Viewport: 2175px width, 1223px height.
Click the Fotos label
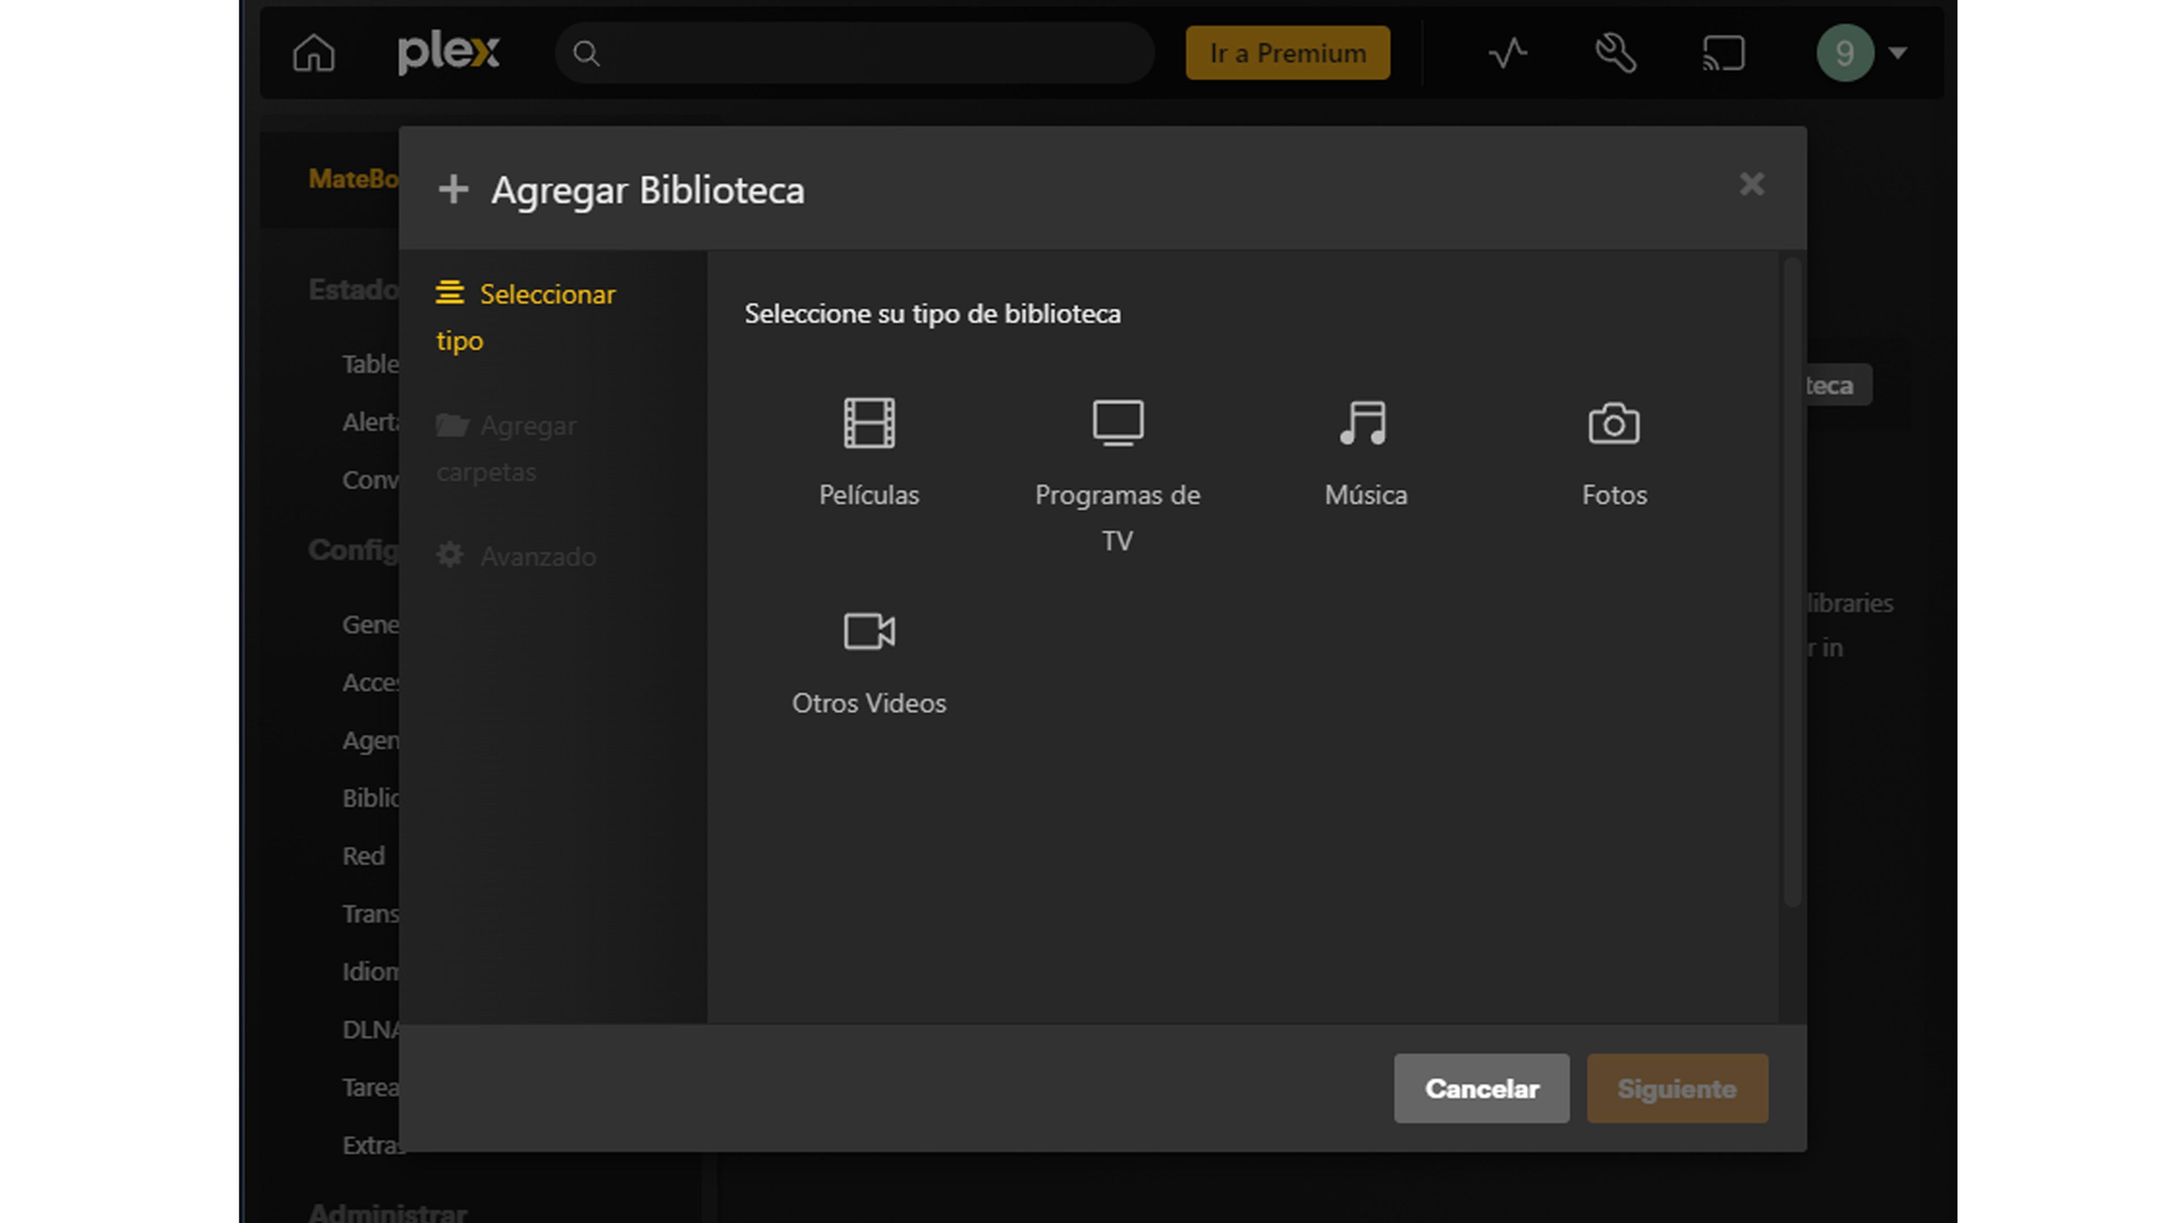[x=1614, y=495]
